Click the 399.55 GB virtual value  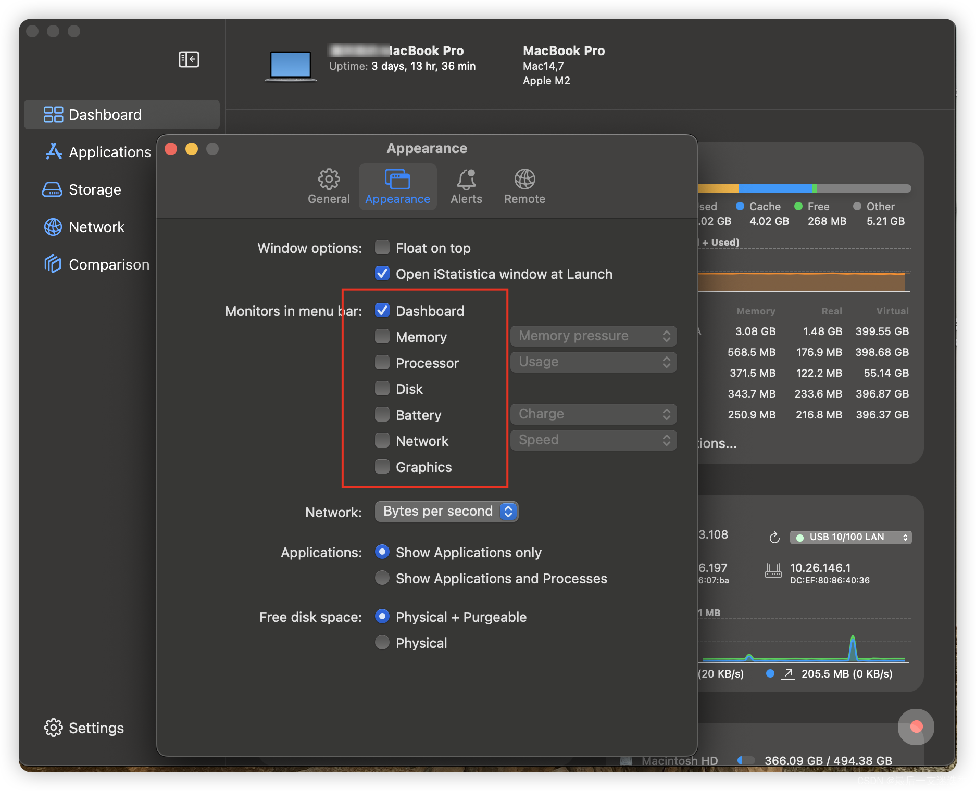coord(882,331)
